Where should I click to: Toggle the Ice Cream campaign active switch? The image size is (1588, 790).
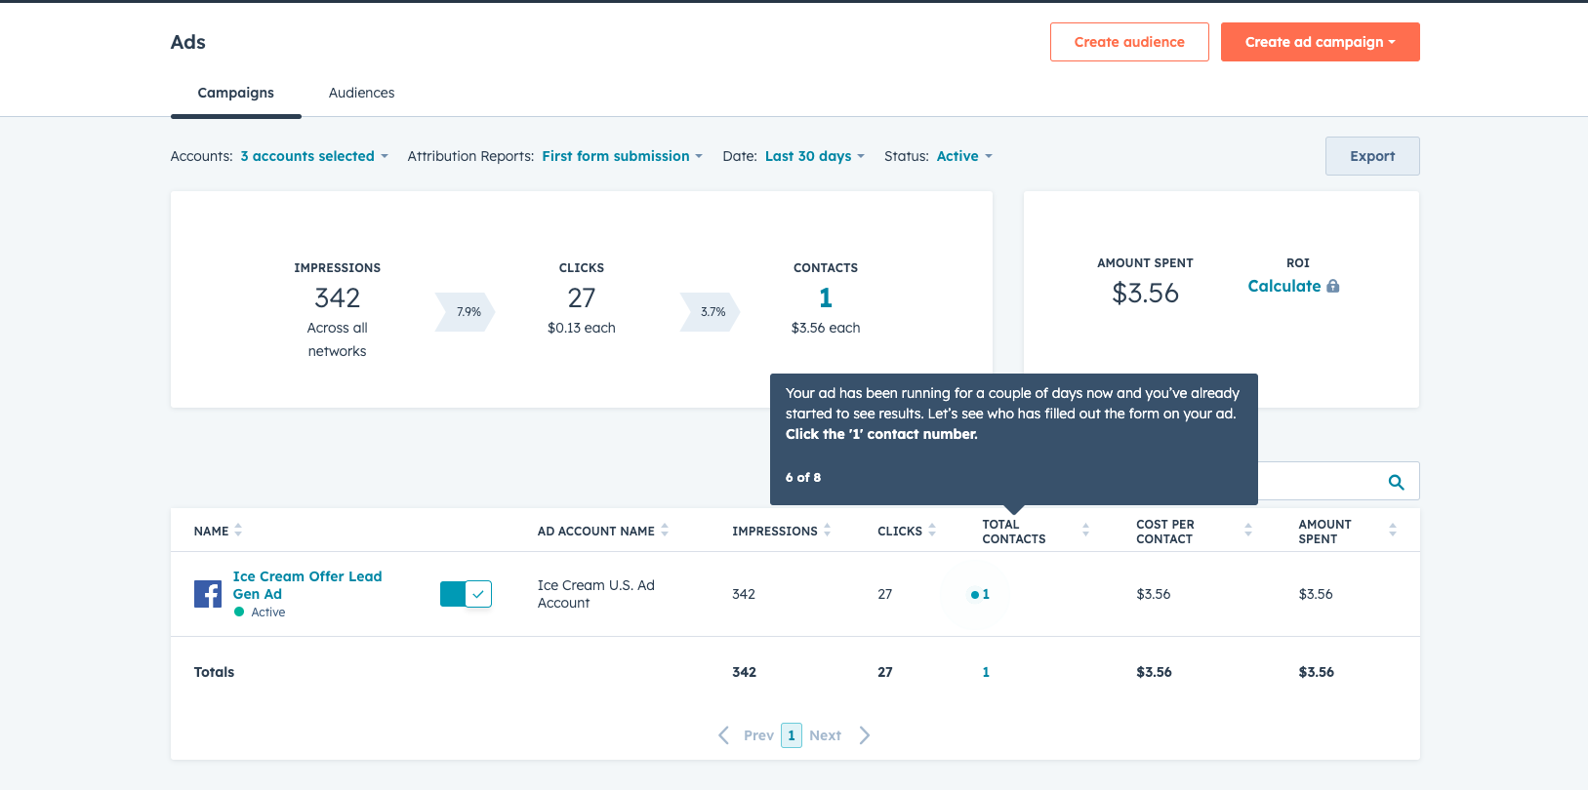tap(466, 594)
